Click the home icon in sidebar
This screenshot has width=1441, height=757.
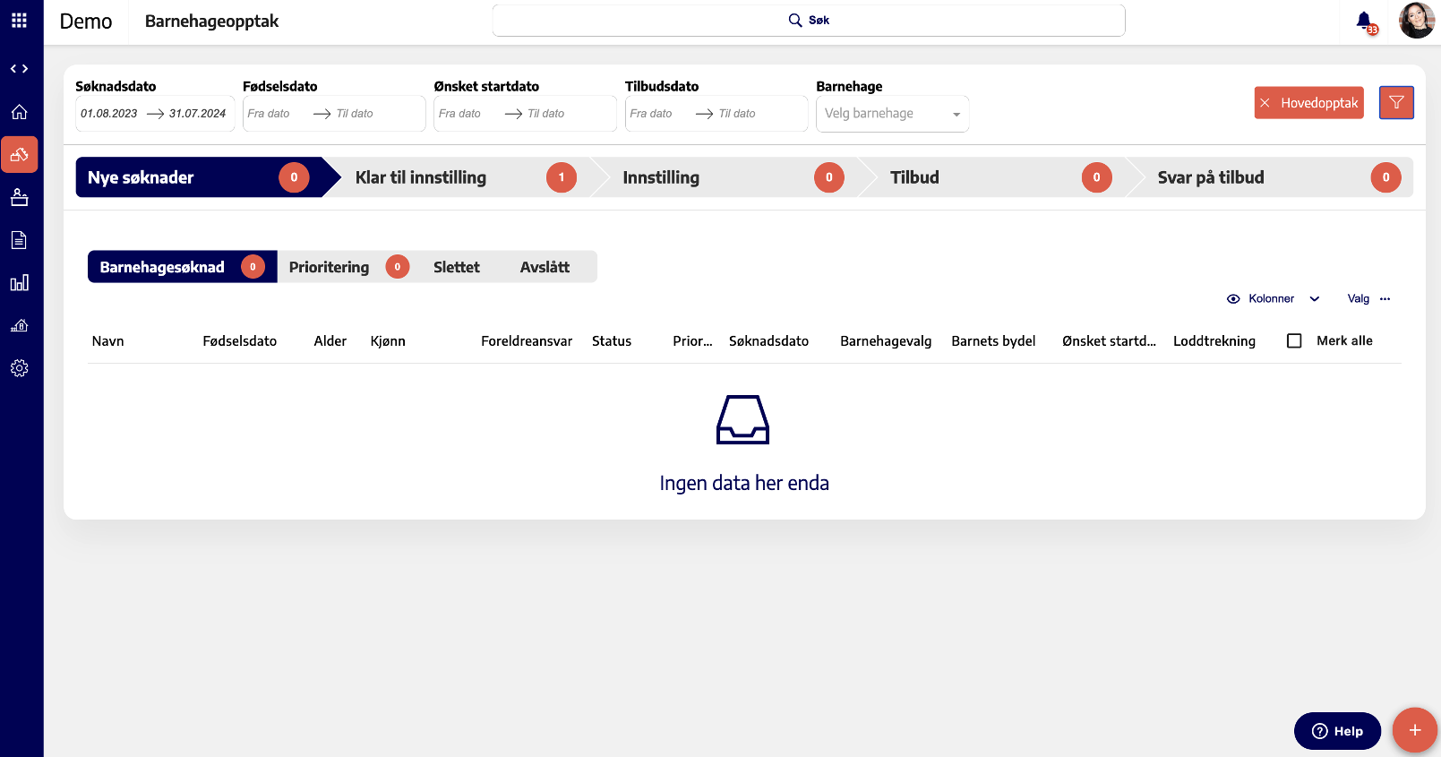19,112
